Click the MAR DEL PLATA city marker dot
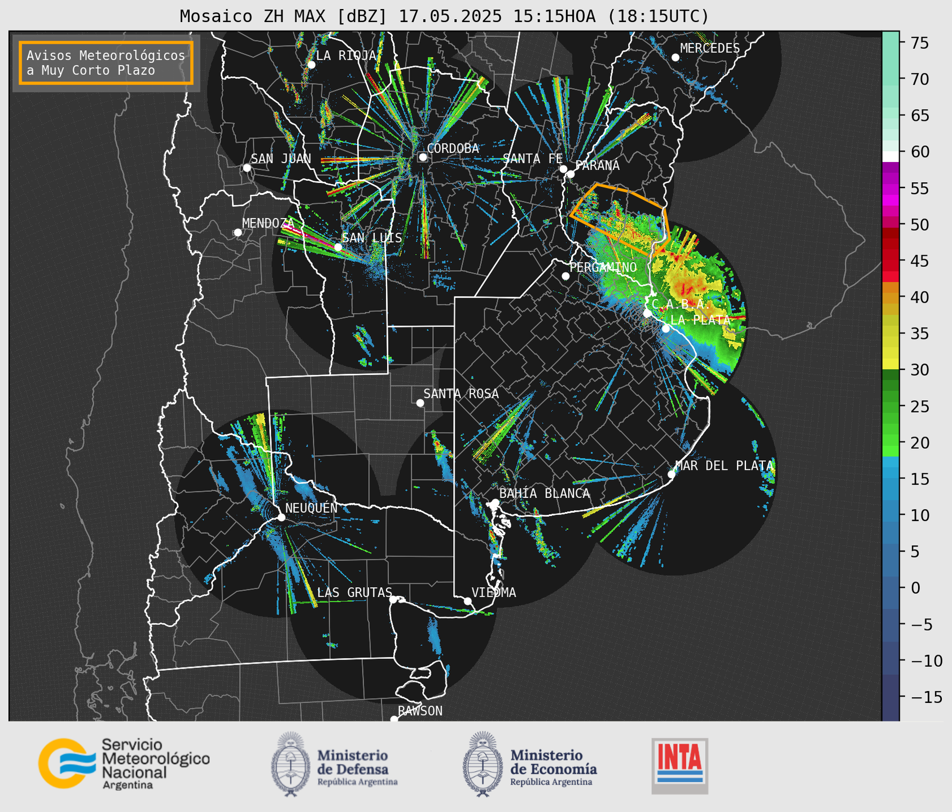 [672, 474]
